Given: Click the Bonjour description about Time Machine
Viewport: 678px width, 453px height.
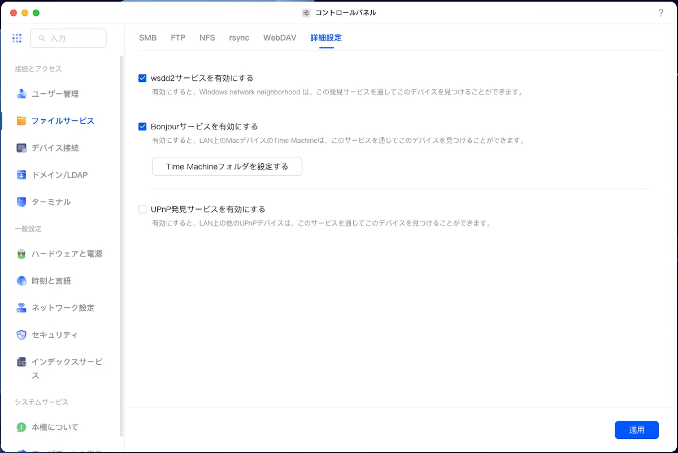Looking at the screenshot, I should [x=338, y=140].
